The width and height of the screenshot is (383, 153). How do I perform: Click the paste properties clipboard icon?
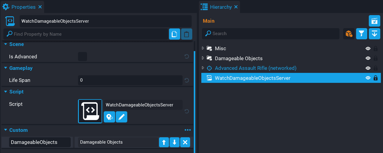(187, 34)
